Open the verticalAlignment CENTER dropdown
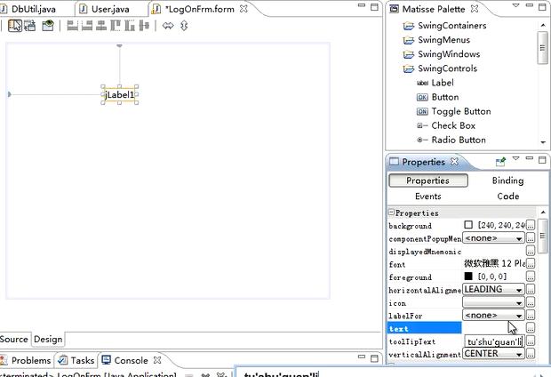The image size is (551, 377). [493, 354]
